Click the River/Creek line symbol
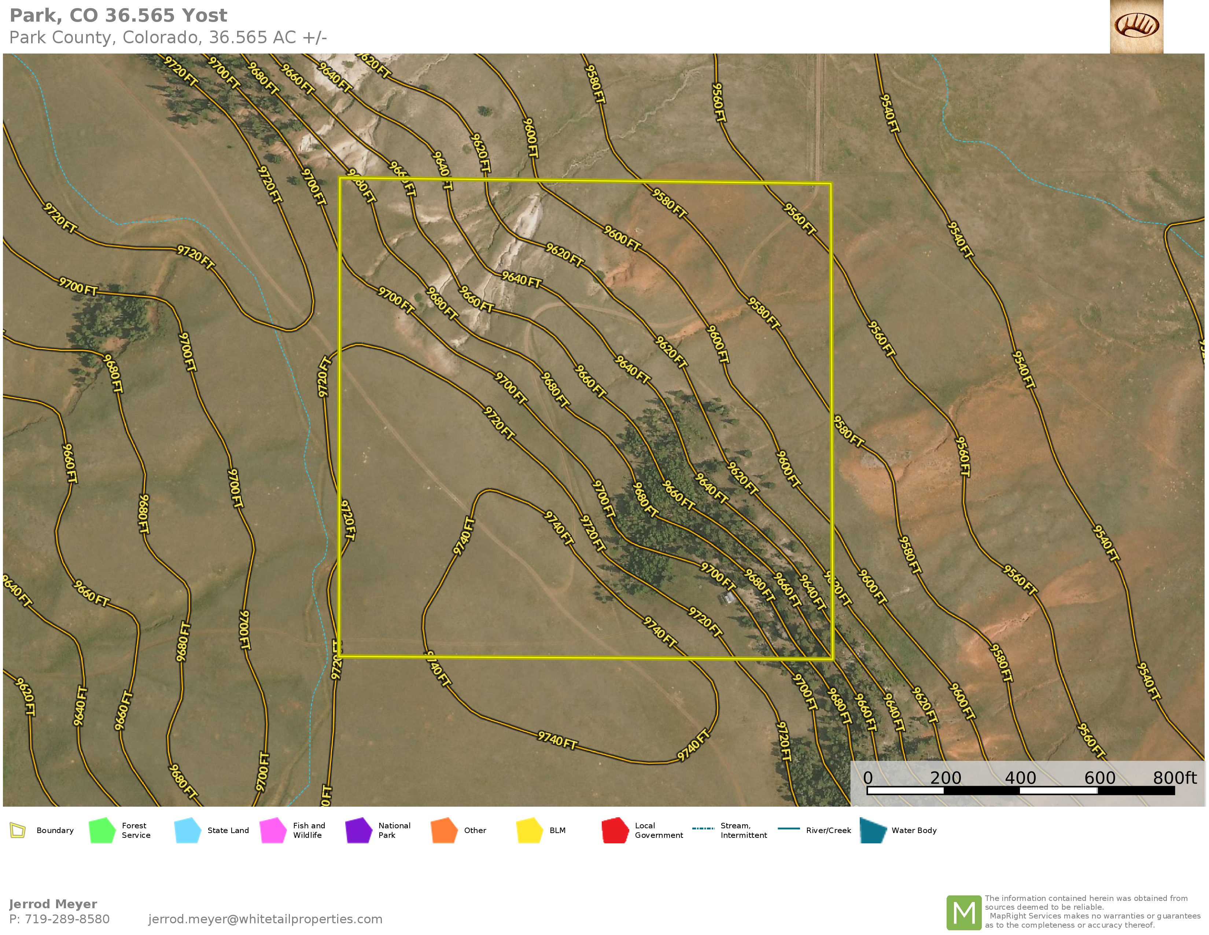1209x935 pixels. click(788, 829)
